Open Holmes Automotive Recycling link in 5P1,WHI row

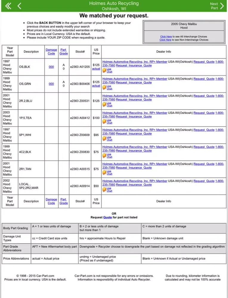click(135, 130)
